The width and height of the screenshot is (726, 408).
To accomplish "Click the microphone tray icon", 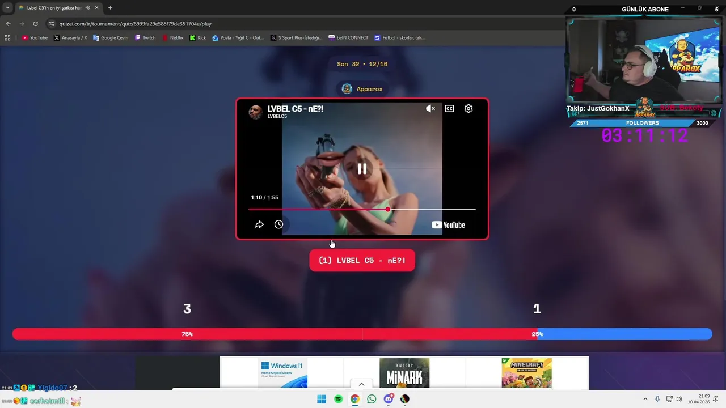I will click(x=657, y=399).
